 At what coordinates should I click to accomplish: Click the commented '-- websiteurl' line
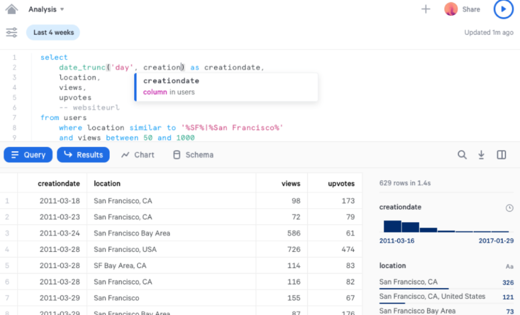pos(89,107)
